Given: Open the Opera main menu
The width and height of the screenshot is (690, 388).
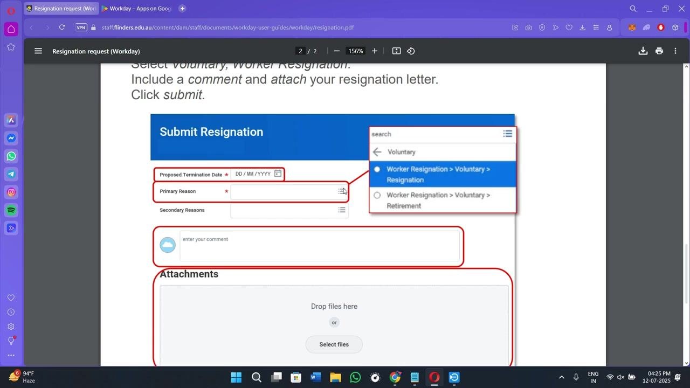Looking at the screenshot, I should pos(11,10).
